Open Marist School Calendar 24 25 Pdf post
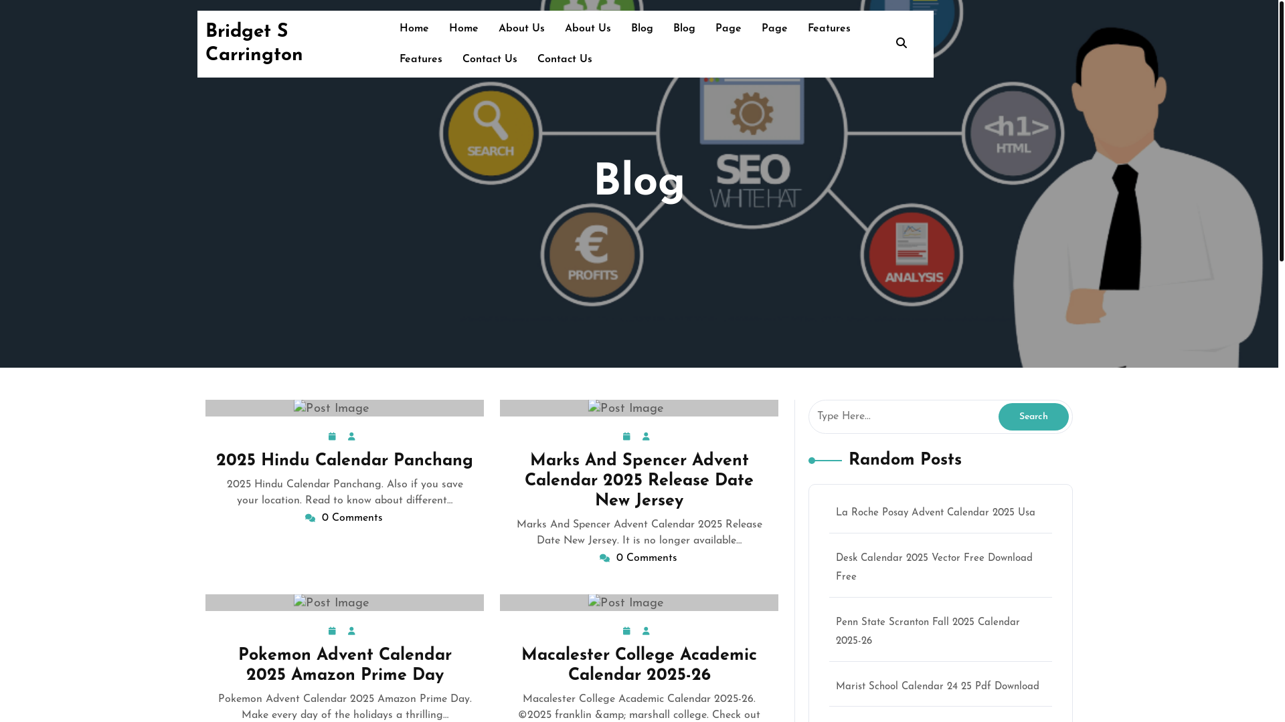 937,687
